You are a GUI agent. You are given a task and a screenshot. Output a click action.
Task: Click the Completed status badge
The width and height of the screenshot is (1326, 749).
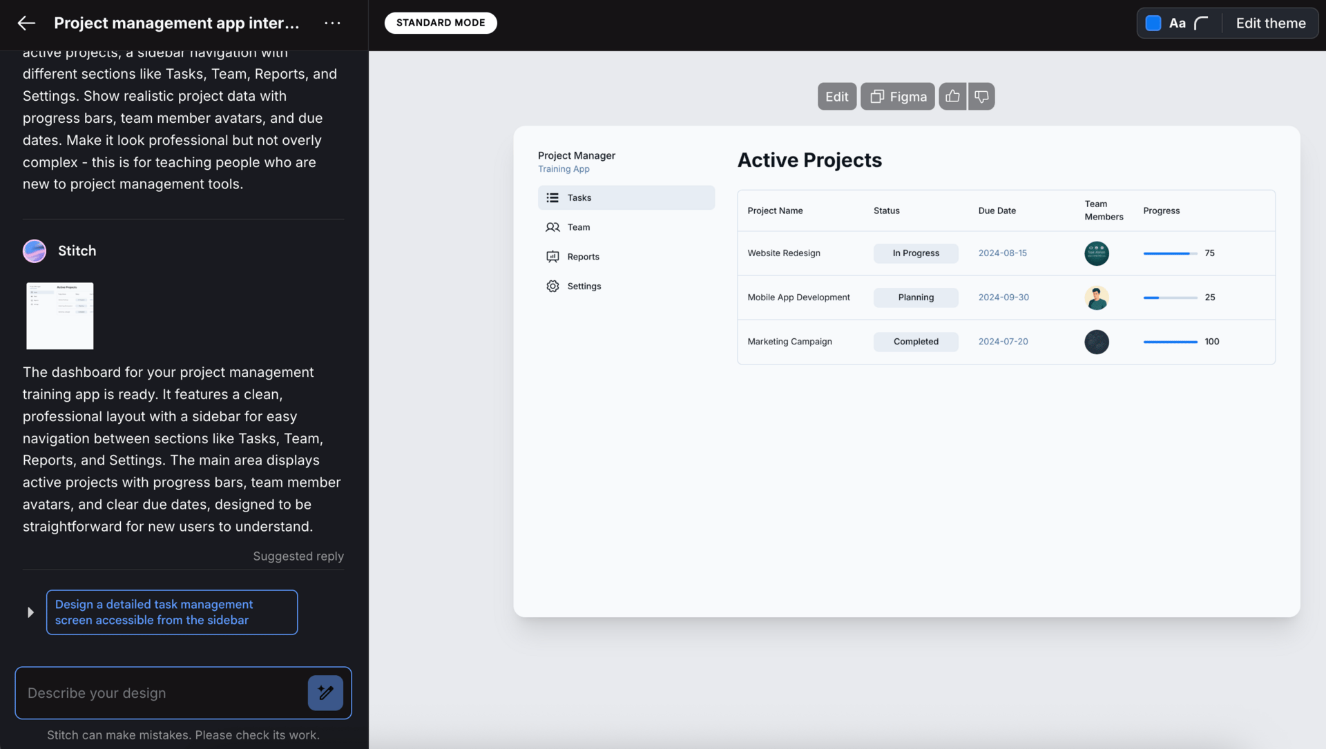(x=916, y=342)
